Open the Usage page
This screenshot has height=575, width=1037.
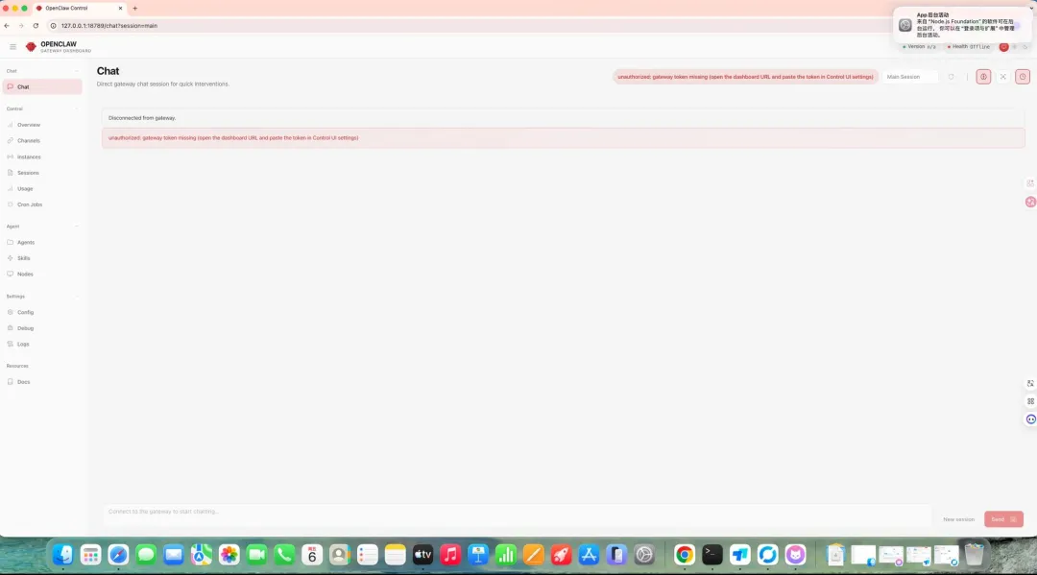42,188
